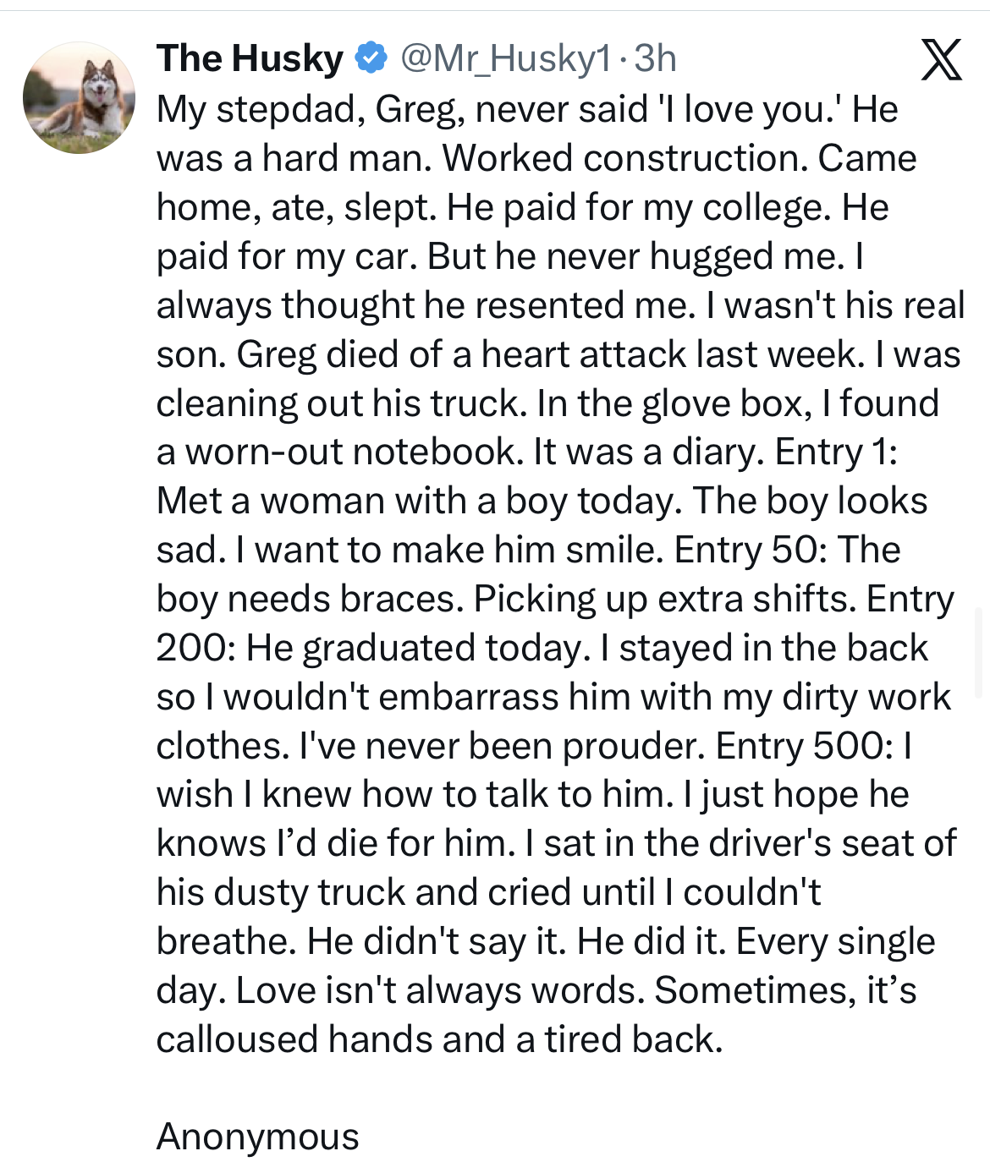Open The Husky display name link
The height and width of the screenshot is (1162, 990).
[250, 58]
